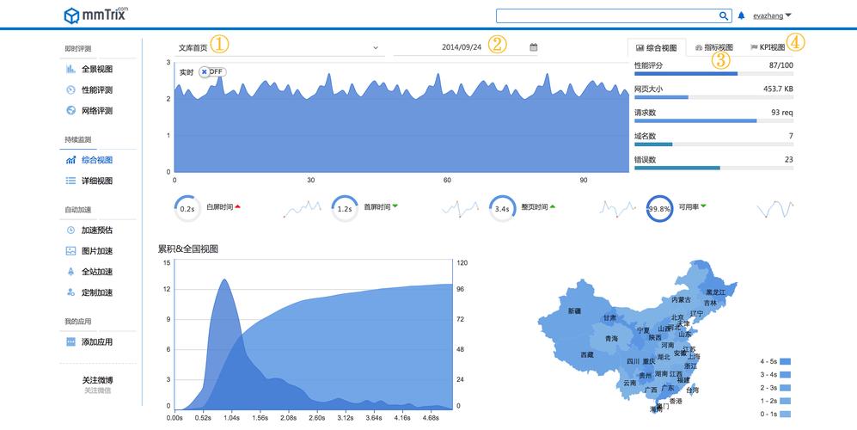Click the search magnifier icon
Image resolution: width=857 pixels, height=430 pixels.
724,15
